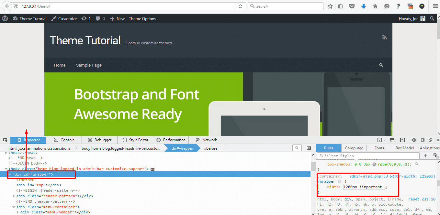Select the ::before breadcrumb
440x215 pixels.
(x=210, y=148)
